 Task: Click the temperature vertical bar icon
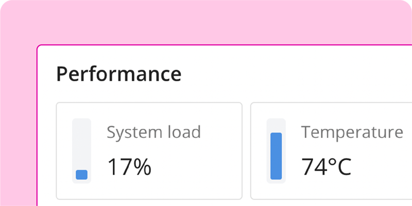tap(276, 151)
